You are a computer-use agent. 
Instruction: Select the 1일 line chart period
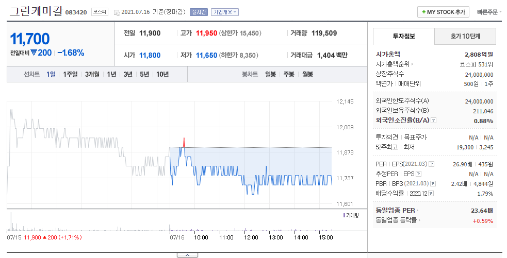point(51,74)
